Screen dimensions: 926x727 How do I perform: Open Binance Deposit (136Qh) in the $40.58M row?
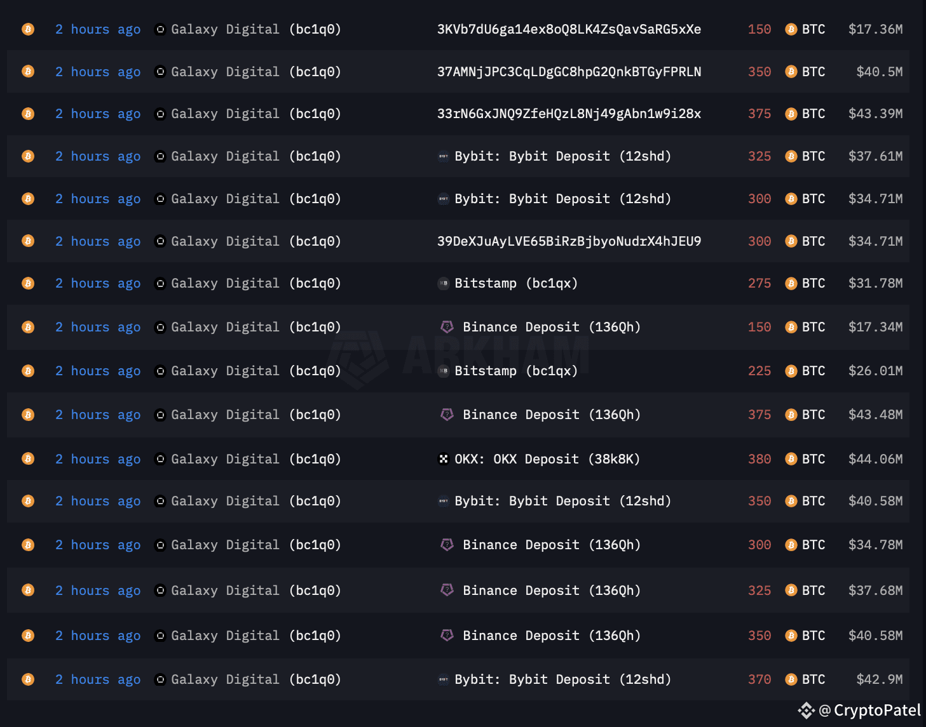click(551, 636)
